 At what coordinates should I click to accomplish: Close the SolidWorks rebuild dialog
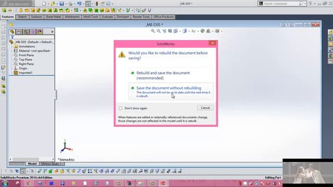[212, 43]
